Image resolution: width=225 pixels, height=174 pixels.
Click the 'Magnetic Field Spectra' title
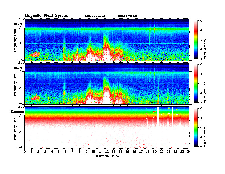click(x=47, y=16)
